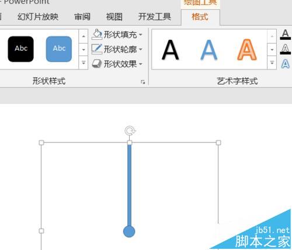
Task: Click the left-middle selection handle
Action: [41, 231]
